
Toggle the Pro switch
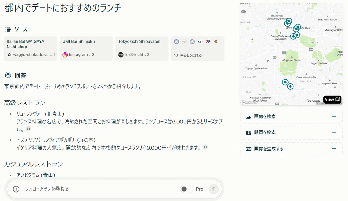(x=186, y=189)
